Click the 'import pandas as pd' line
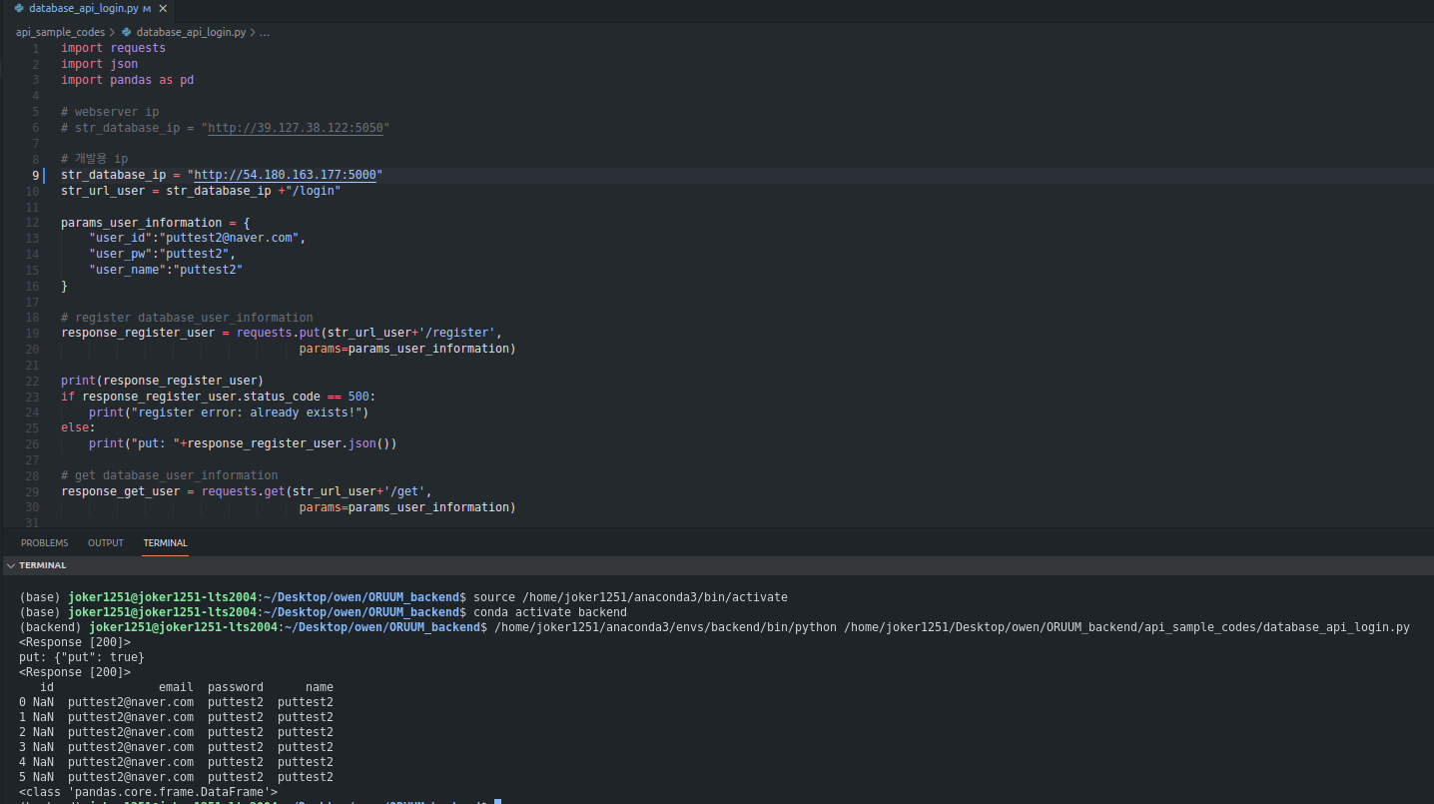 coord(127,80)
